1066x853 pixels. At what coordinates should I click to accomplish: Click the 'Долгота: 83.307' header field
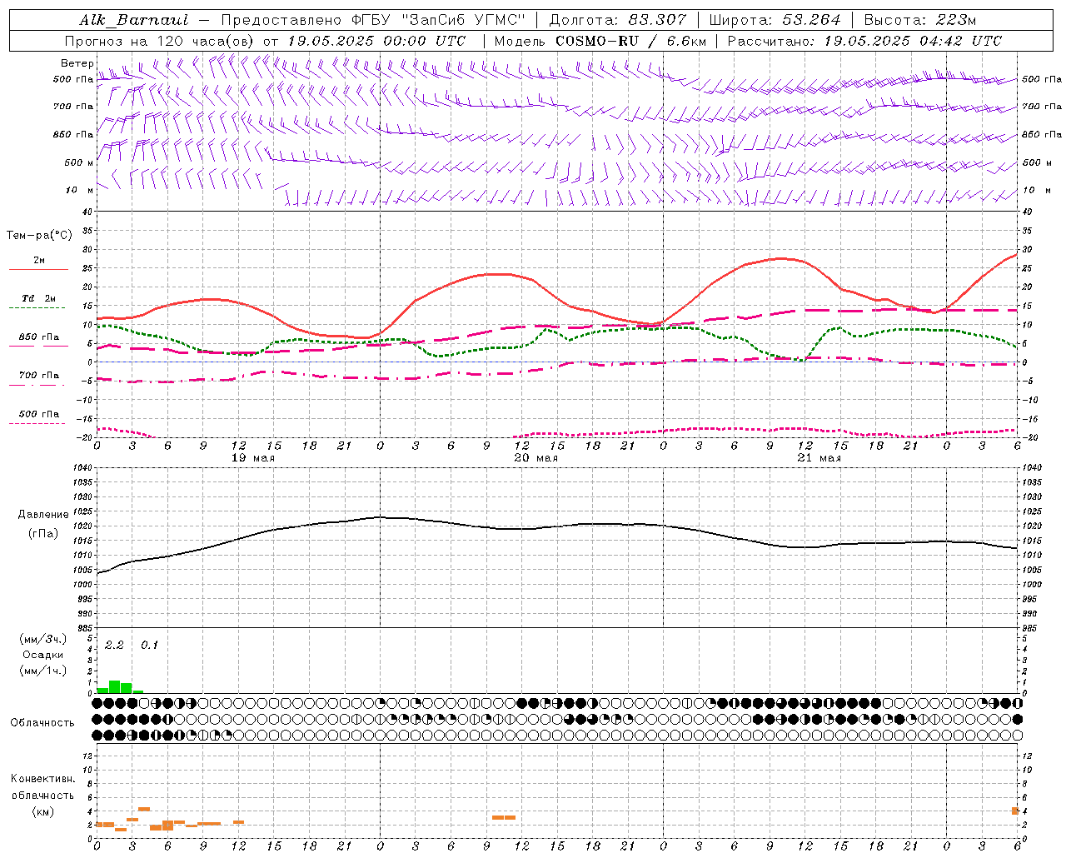(618, 20)
